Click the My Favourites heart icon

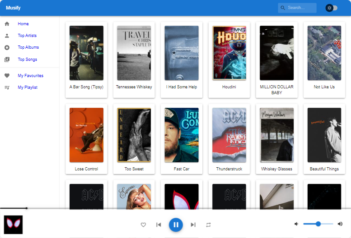tap(7, 76)
